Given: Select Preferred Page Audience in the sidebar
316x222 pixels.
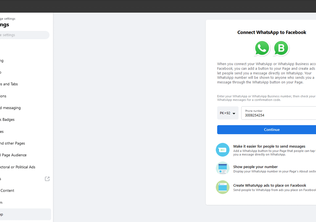Looking at the screenshot, I should 14,155.
